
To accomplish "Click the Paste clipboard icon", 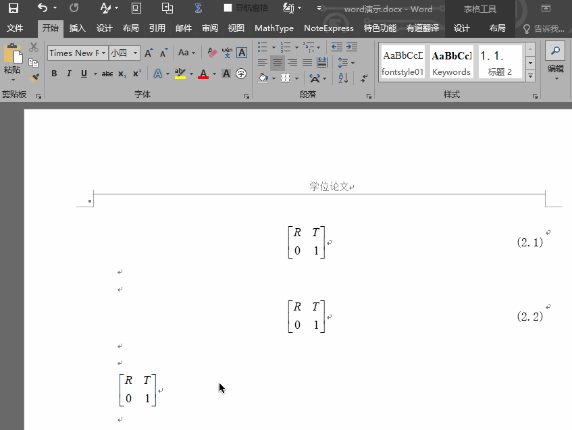I will coord(13,53).
